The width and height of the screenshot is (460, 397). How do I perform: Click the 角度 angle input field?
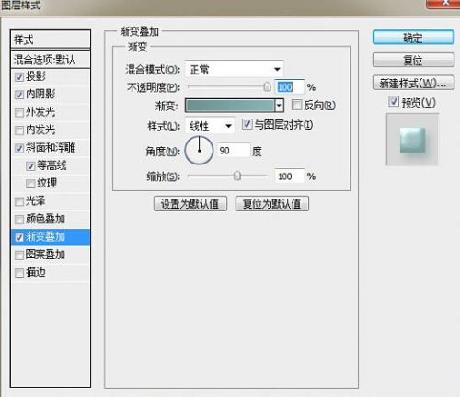click(x=234, y=151)
